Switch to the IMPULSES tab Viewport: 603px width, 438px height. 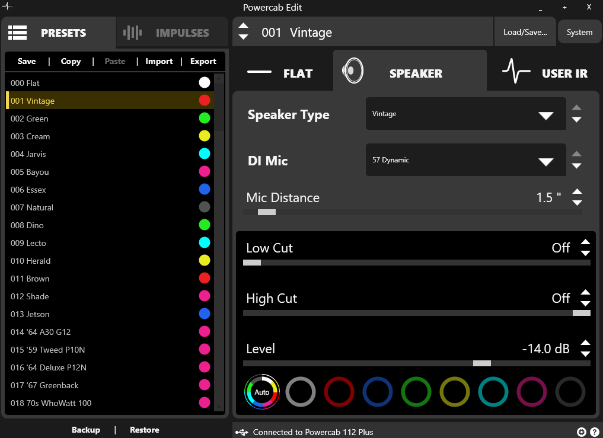pos(172,33)
